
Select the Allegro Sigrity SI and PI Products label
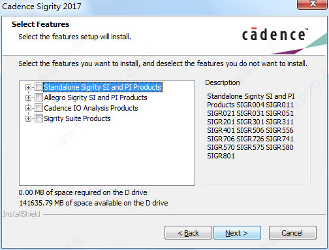pos(95,98)
